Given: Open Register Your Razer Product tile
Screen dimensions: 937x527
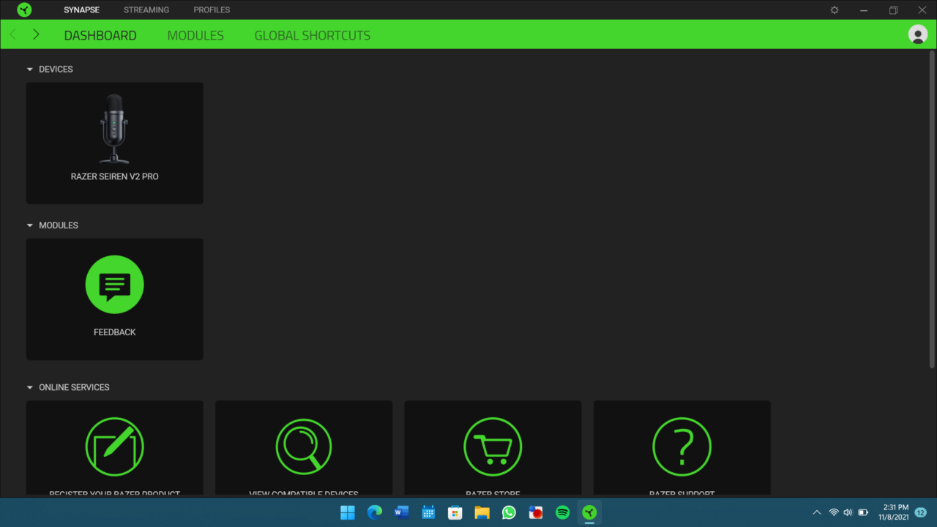Looking at the screenshot, I should (x=115, y=447).
